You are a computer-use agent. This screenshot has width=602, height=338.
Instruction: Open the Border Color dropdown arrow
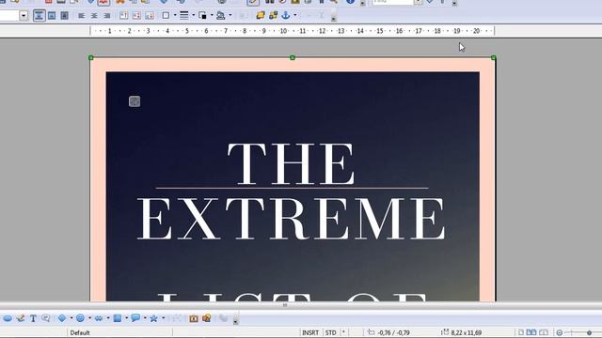pos(212,16)
